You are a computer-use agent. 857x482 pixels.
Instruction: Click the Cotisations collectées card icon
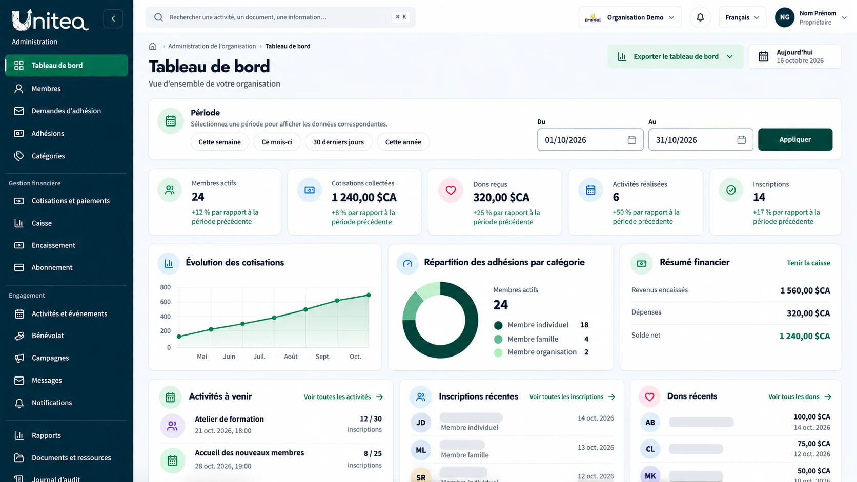[x=310, y=190]
